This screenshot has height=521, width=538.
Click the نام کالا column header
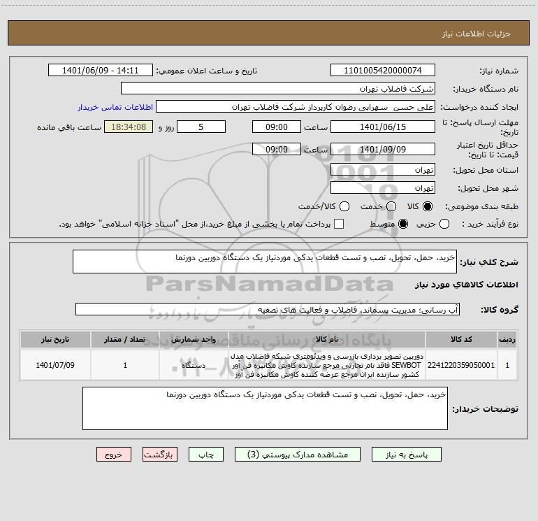[327, 340]
